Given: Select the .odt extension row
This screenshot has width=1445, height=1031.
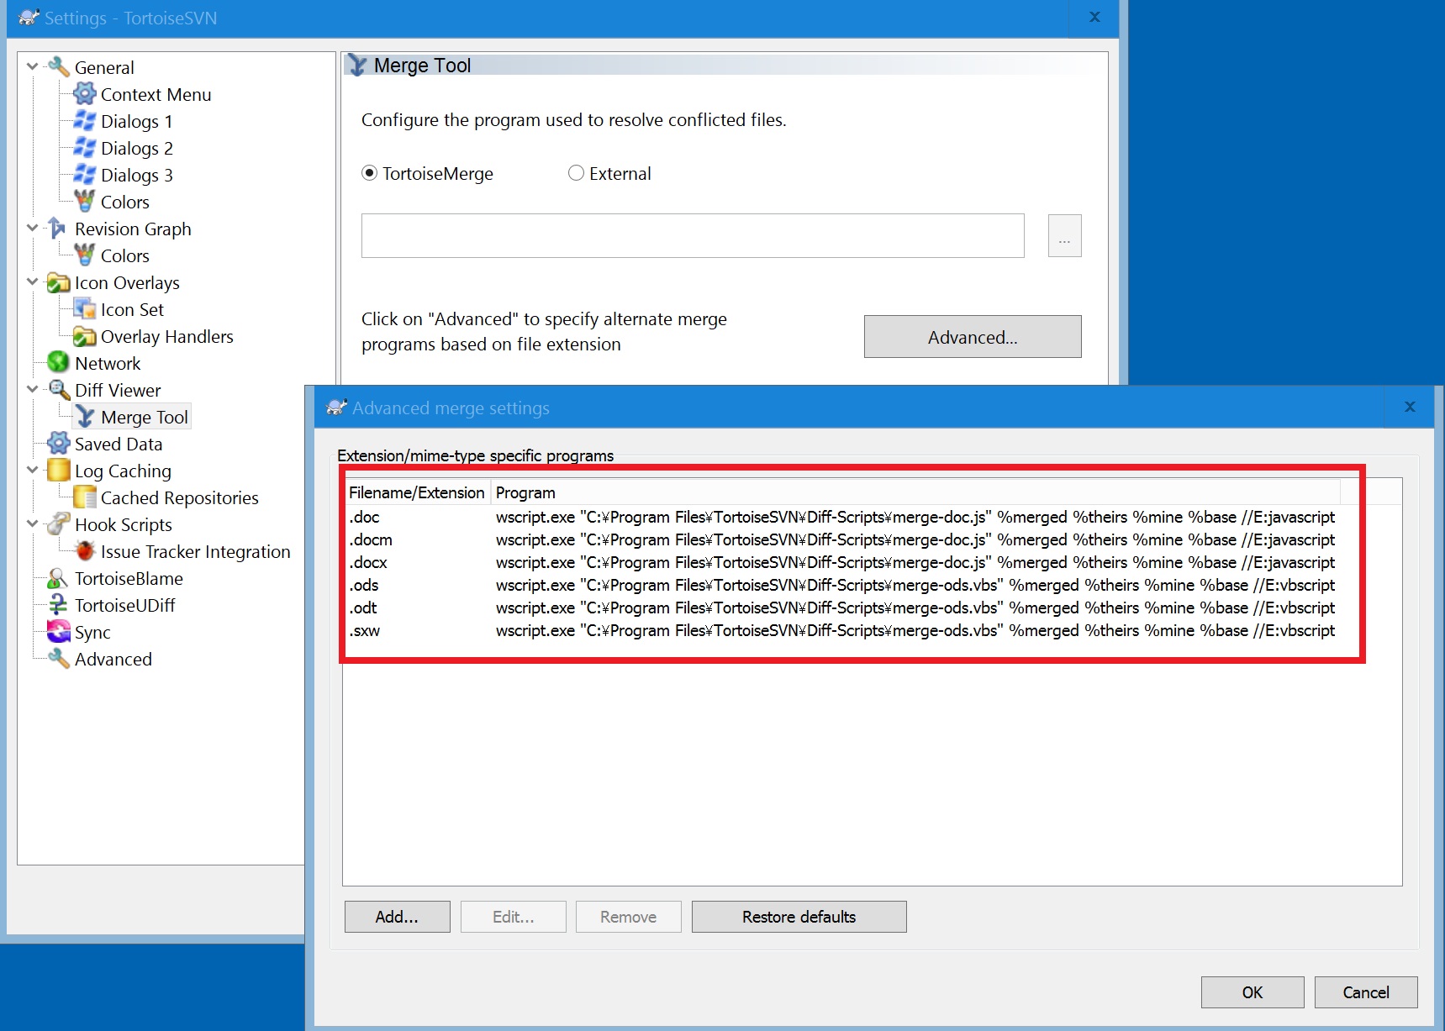Looking at the screenshot, I should 841,608.
